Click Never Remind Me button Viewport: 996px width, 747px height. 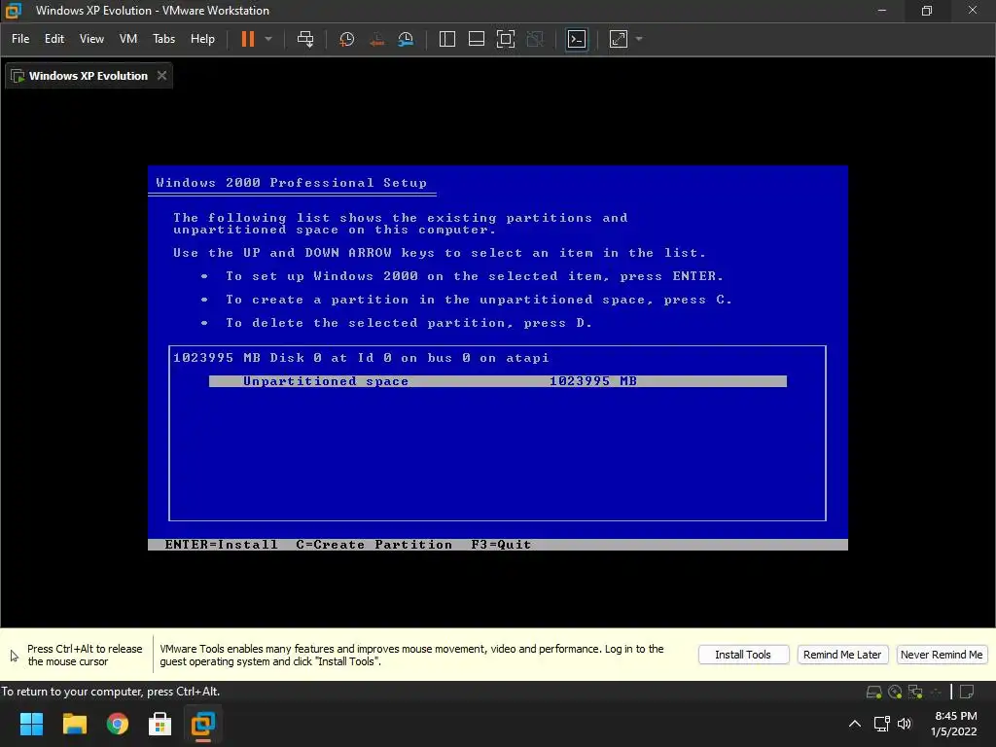tap(942, 655)
